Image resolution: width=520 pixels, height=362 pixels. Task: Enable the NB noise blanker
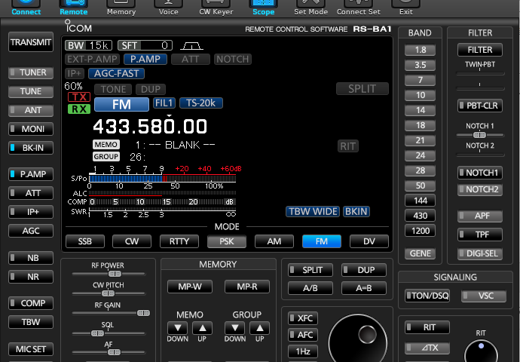coord(31,258)
